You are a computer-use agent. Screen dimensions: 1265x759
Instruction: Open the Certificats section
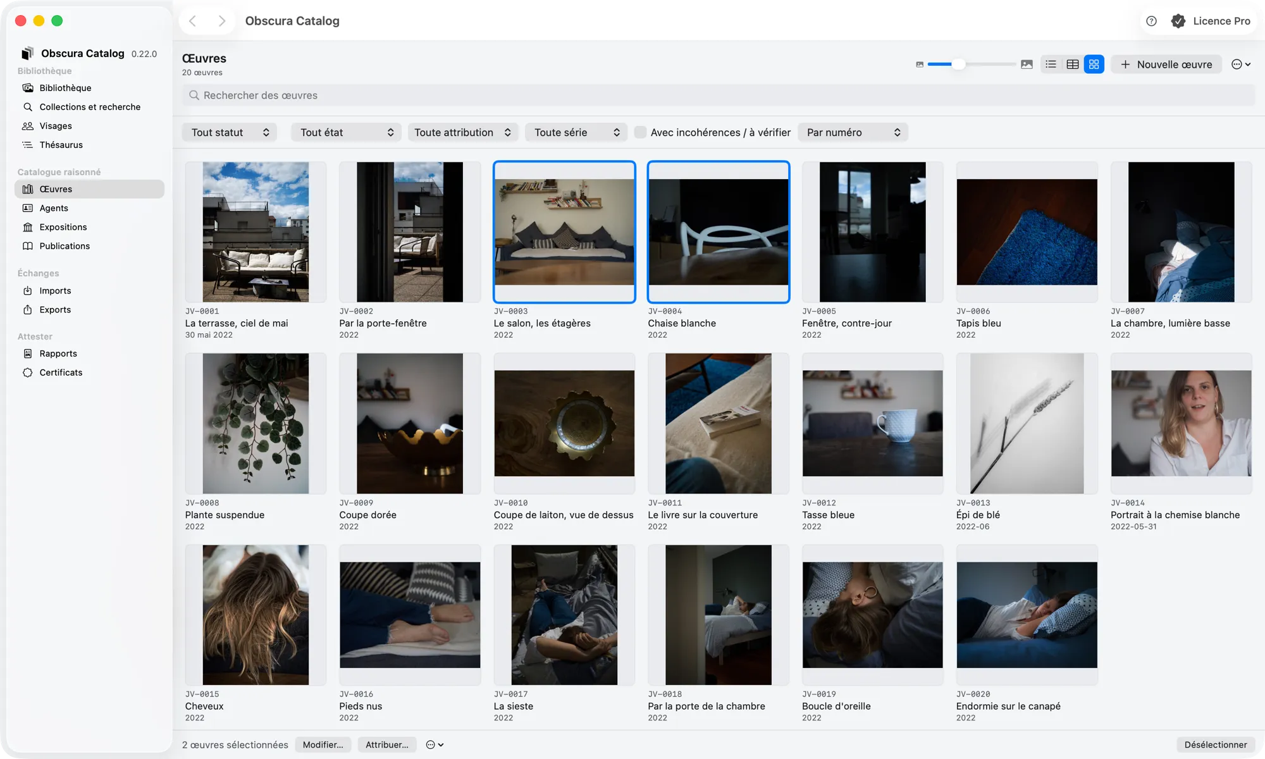coord(89,373)
